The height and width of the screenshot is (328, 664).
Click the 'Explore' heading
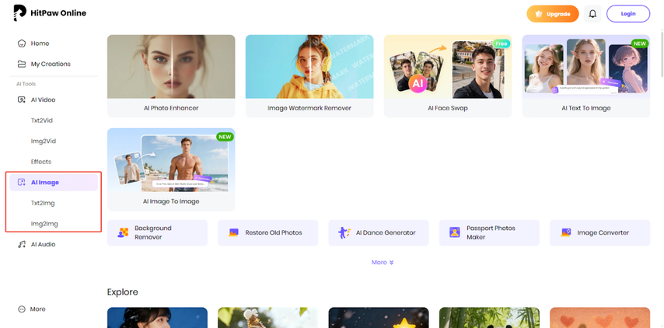tap(122, 292)
